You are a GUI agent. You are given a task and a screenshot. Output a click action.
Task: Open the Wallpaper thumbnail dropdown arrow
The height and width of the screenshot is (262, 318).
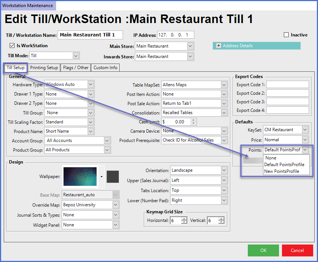(x=101, y=177)
